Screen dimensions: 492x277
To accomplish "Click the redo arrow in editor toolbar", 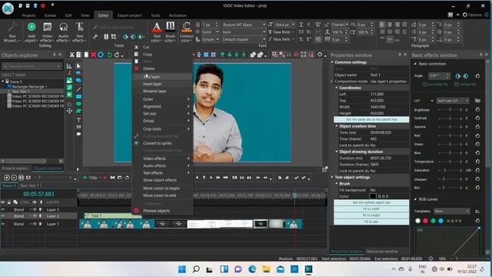I will [117, 55].
